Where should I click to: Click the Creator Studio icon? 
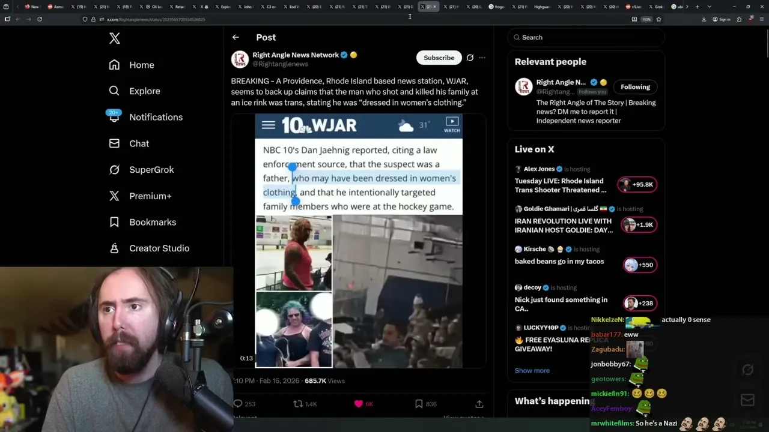click(x=114, y=248)
